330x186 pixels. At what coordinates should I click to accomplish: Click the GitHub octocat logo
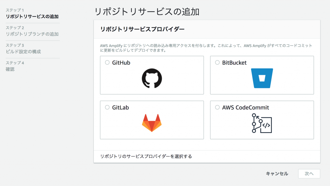click(x=152, y=78)
